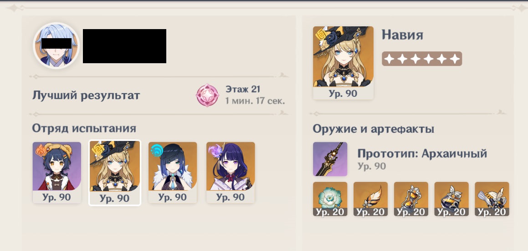Click the flower artifact icon
528x251 pixels.
coord(330,199)
